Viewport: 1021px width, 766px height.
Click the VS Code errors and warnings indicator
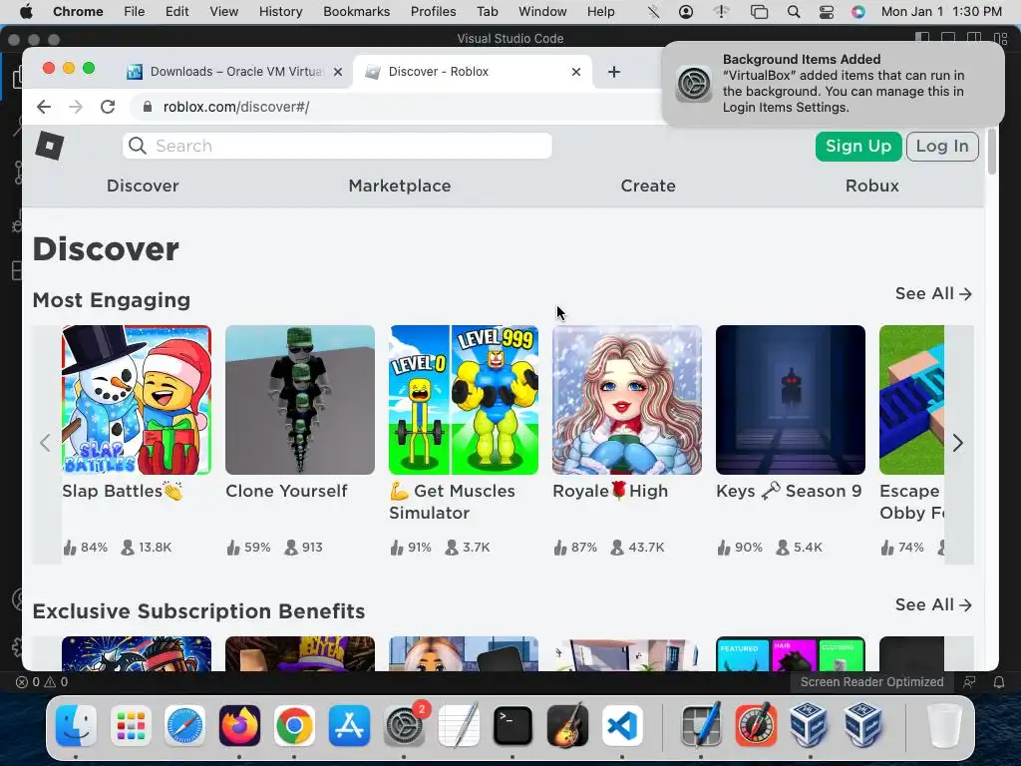pos(42,682)
